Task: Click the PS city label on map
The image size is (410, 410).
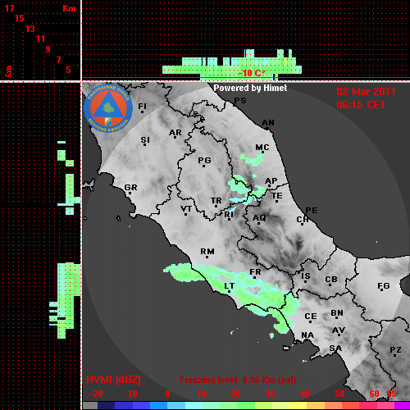Action: pos(240,101)
